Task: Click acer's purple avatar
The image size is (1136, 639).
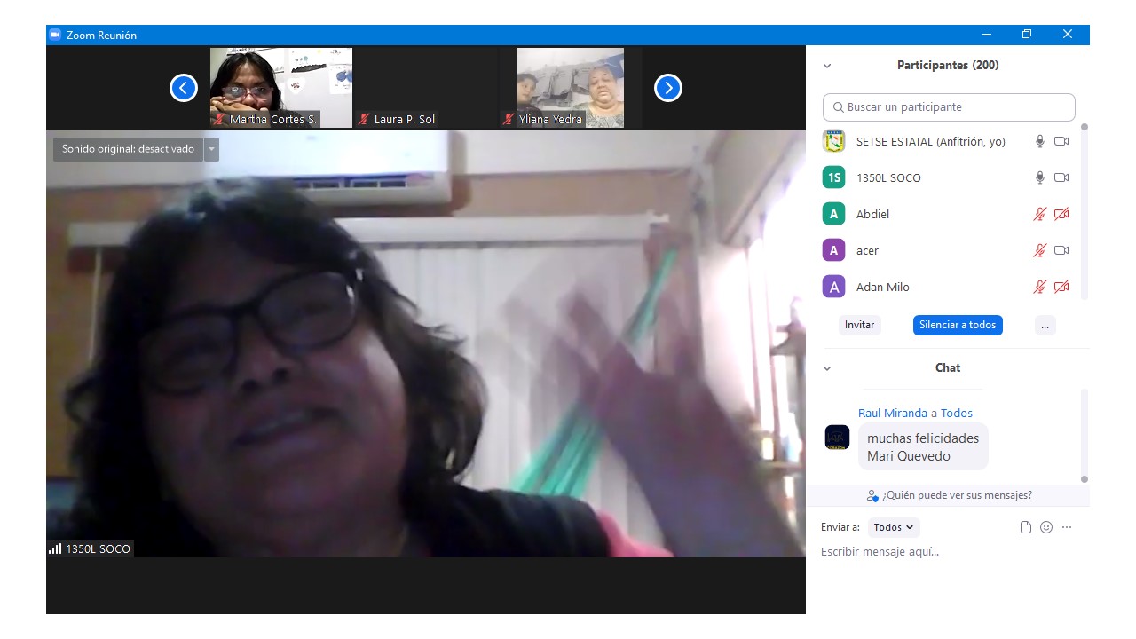Action: click(x=833, y=250)
